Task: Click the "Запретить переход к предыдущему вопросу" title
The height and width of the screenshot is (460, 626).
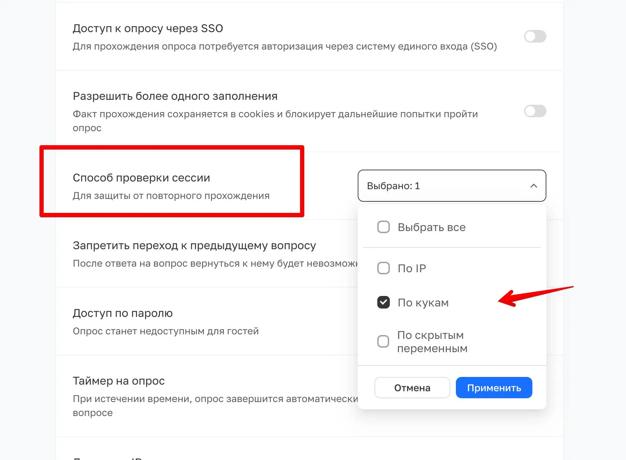Action: [x=194, y=246]
